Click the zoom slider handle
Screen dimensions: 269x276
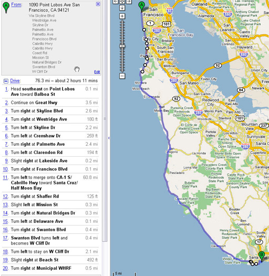122,46
